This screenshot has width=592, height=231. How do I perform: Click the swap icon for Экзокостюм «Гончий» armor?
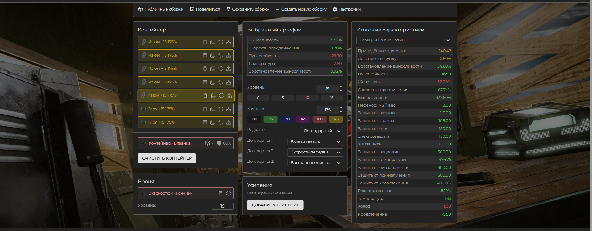(228, 193)
